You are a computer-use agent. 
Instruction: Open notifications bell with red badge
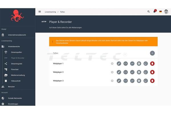[154, 12]
